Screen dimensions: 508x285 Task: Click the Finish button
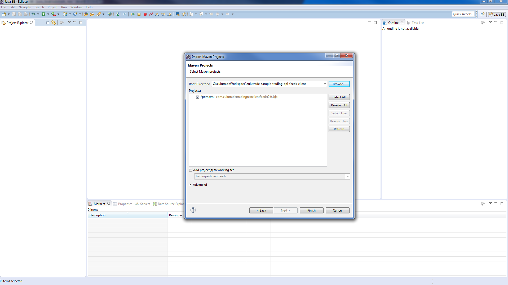point(311,211)
